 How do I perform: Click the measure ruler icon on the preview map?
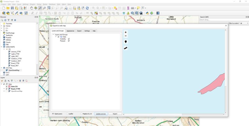[x=126, y=48]
